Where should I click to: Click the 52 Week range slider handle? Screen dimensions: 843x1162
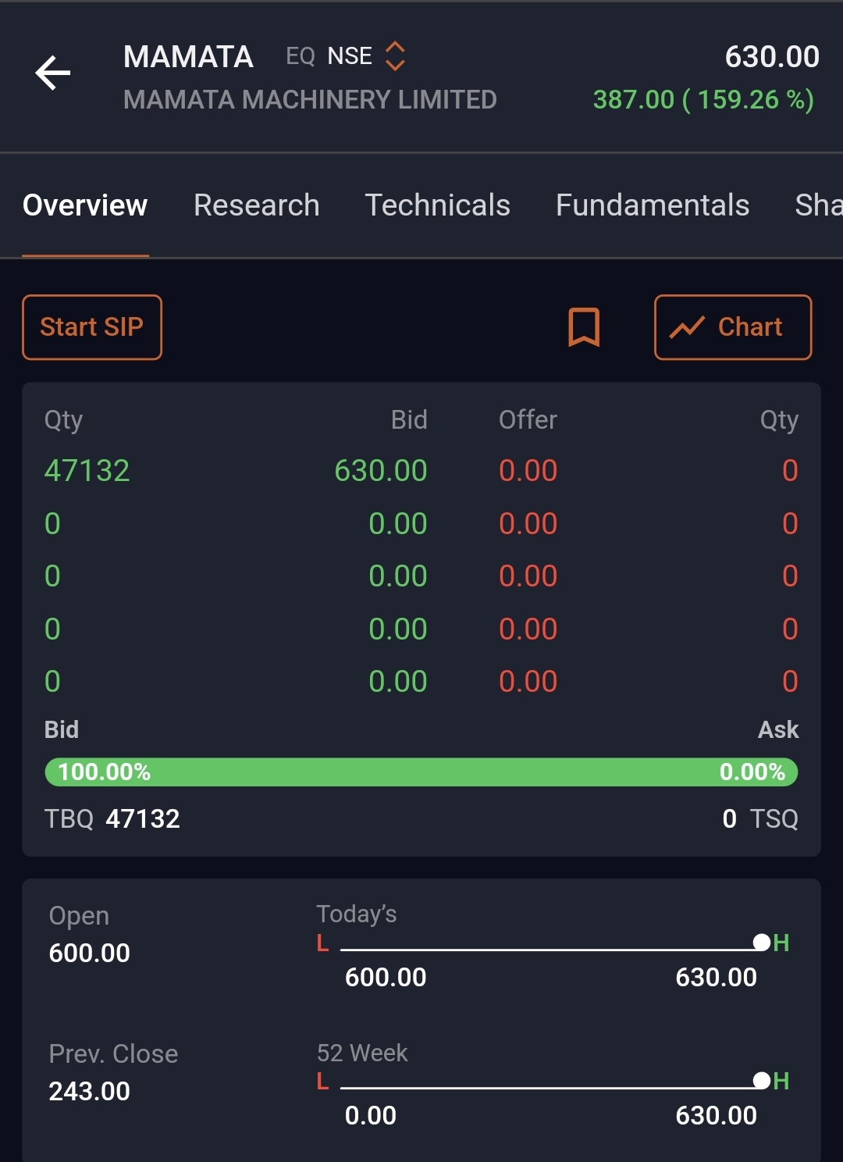(x=762, y=1081)
